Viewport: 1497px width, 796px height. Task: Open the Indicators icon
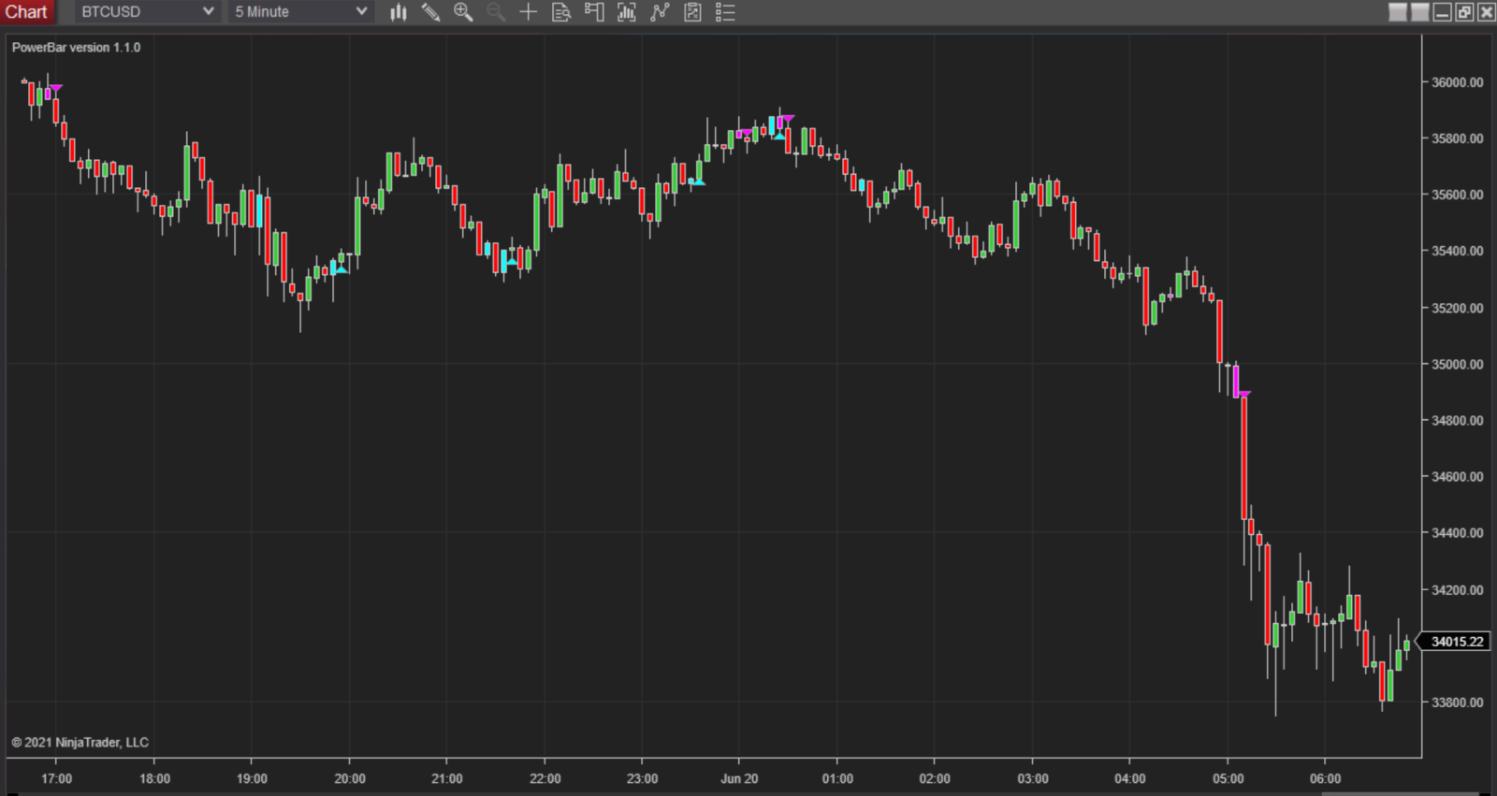click(627, 12)
